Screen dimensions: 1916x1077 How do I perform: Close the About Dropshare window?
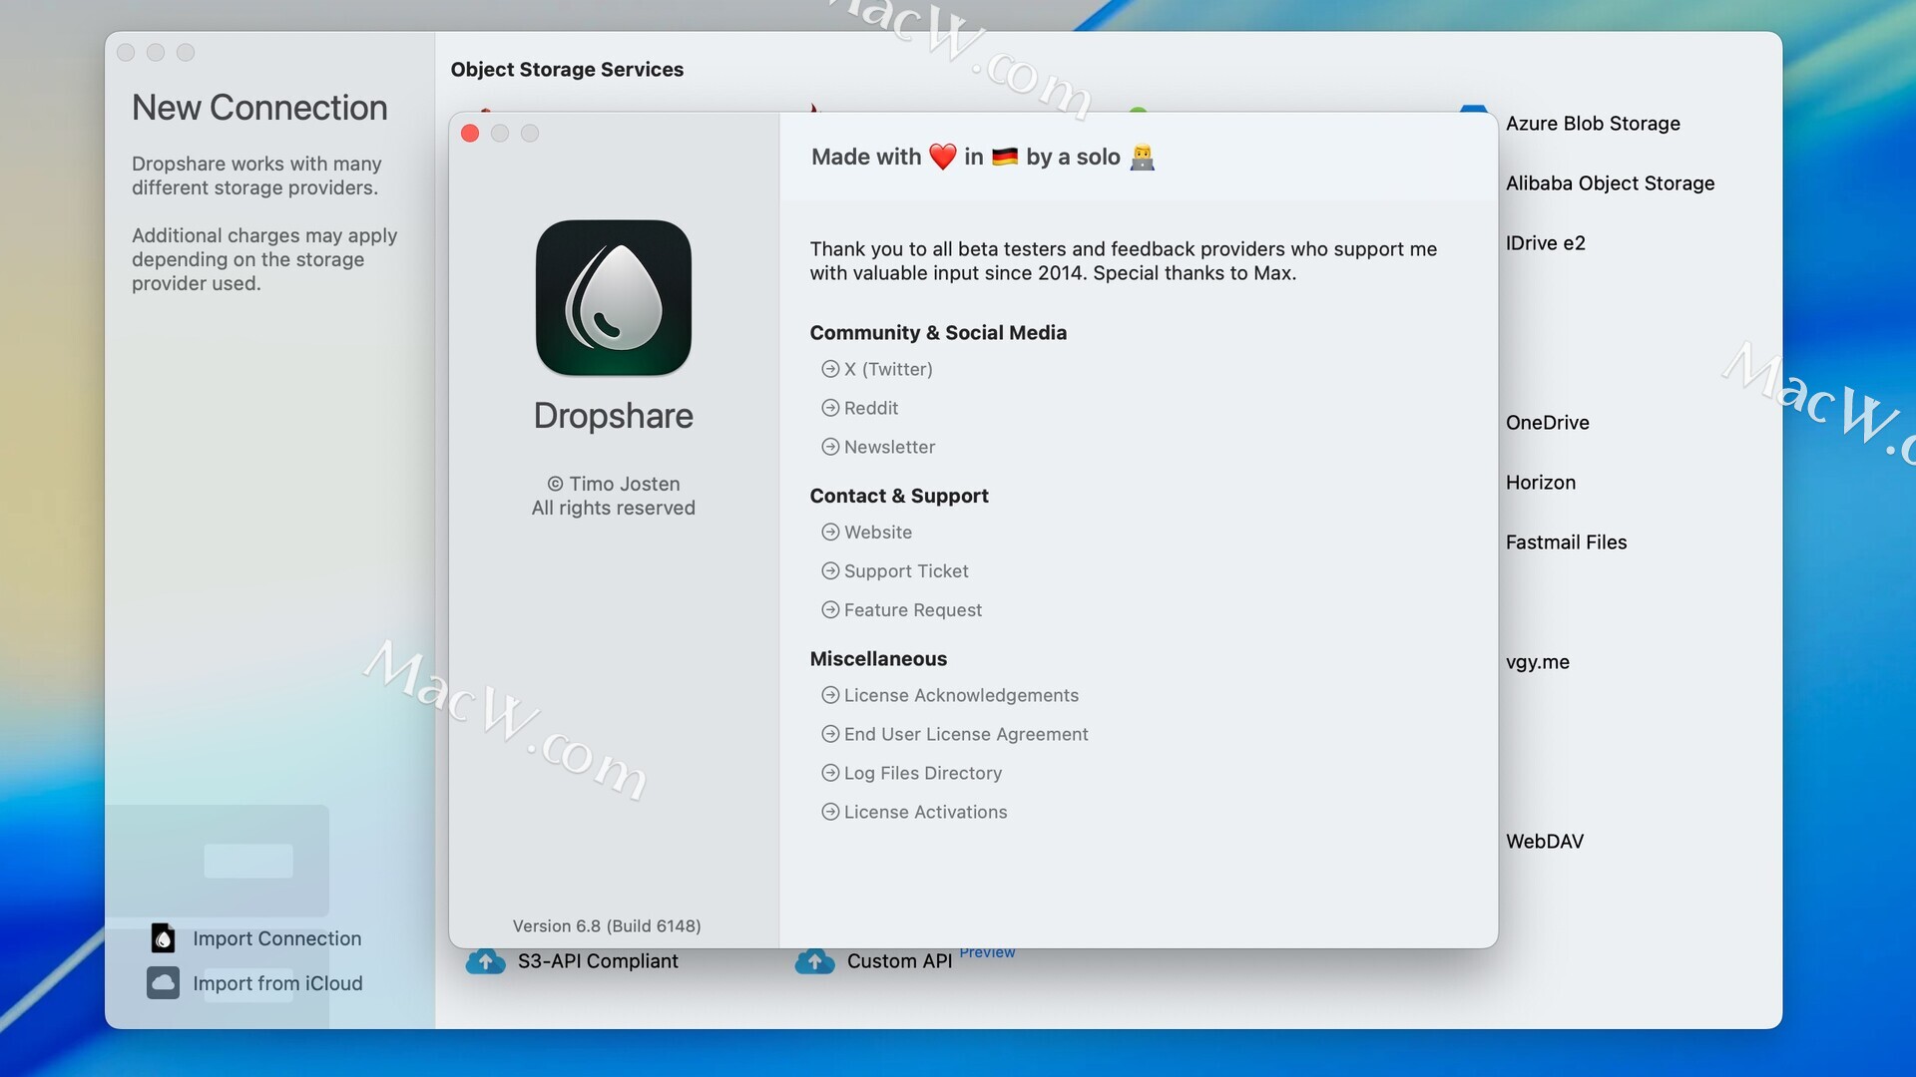coord(470,134)
